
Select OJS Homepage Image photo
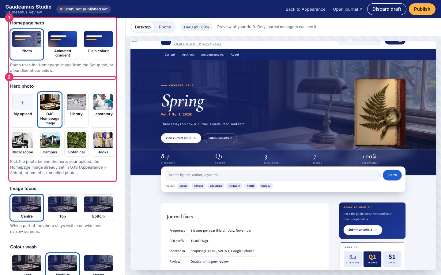[x=50, y=110]
